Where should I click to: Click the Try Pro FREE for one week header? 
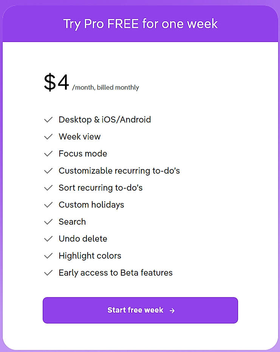pyautogui.click(x=140, y=24)
